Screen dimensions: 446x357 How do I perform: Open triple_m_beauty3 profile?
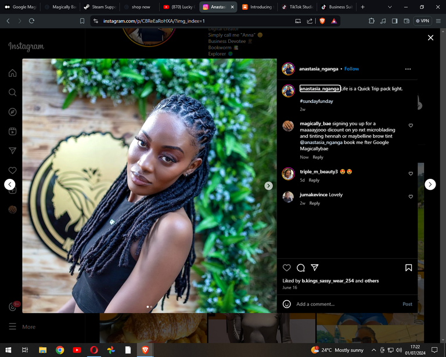pos(319,172)
